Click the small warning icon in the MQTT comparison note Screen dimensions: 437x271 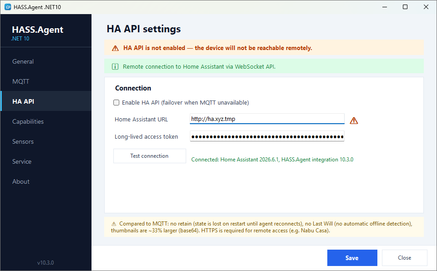[x=114, y=224]
